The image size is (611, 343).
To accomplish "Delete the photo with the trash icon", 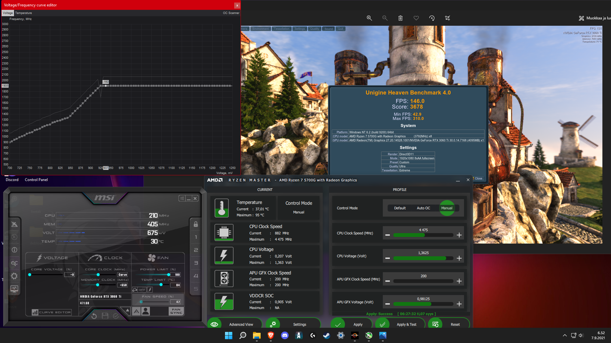I will 400,18.
